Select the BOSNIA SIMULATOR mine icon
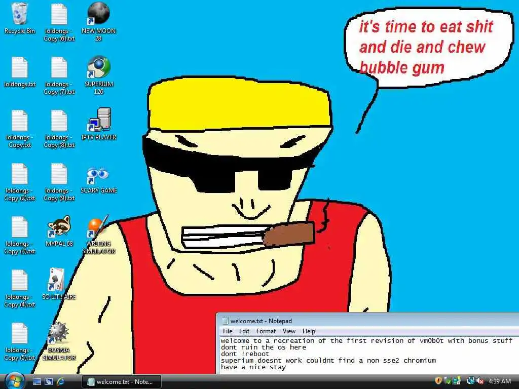519x389 pixels. (59, 341)
